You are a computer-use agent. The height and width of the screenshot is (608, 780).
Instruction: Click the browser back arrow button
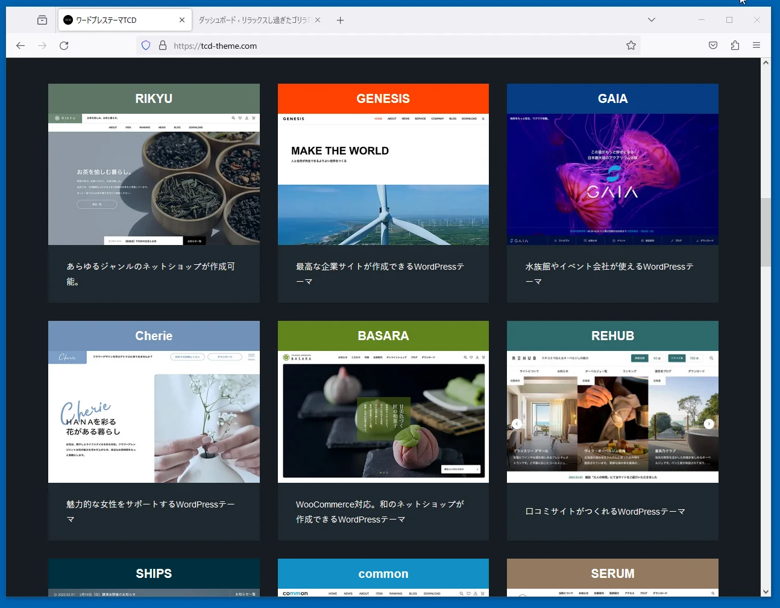click(x=20, y=46)
